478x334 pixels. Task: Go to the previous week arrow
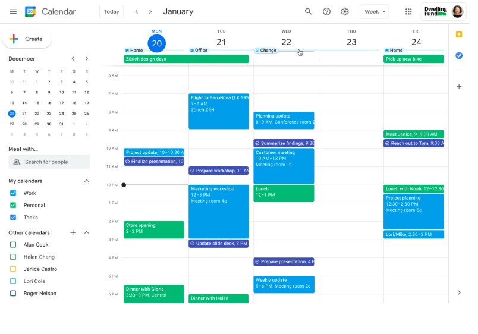click(x=137, y=11)
